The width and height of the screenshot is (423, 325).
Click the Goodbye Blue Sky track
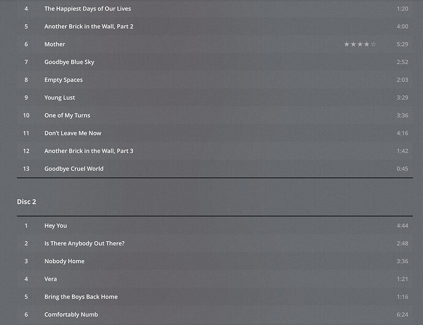point(69,62)
